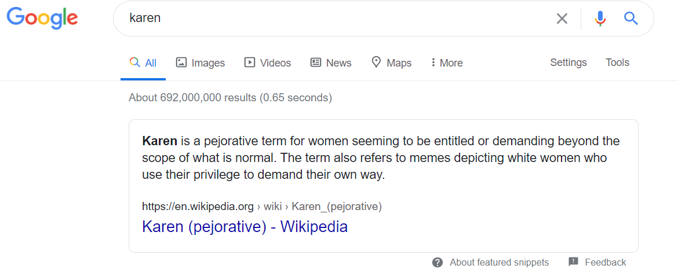Switch to the Images tab
The height and width of the screenshot is (276, 678).
(x=200, y=63)
